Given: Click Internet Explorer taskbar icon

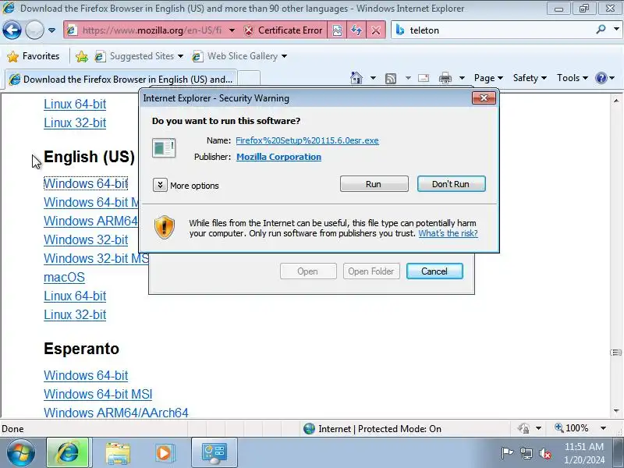Looking at the screenshot, I should (x=68, y=452).
